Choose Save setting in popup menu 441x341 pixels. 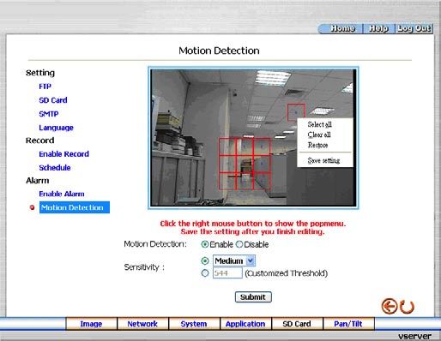[323, 160]
